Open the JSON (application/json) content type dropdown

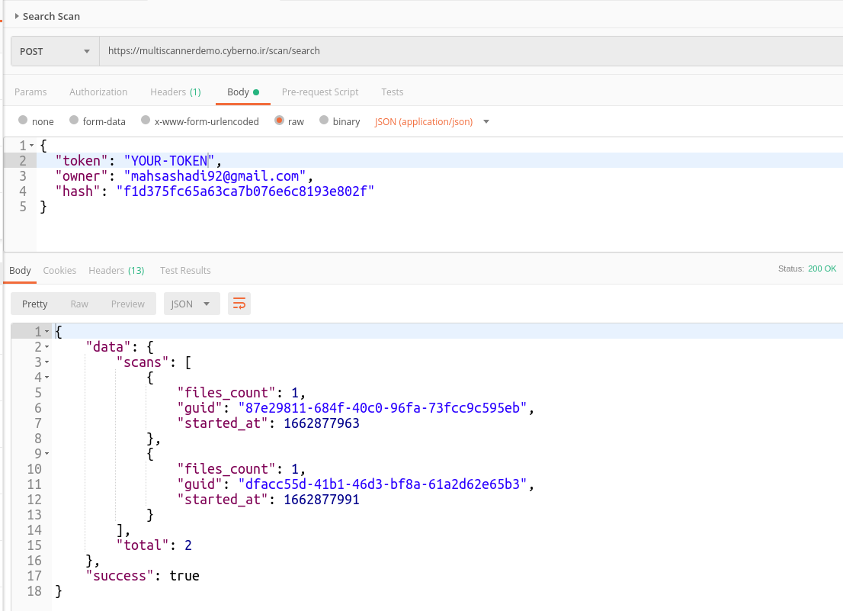pos(431,121)
